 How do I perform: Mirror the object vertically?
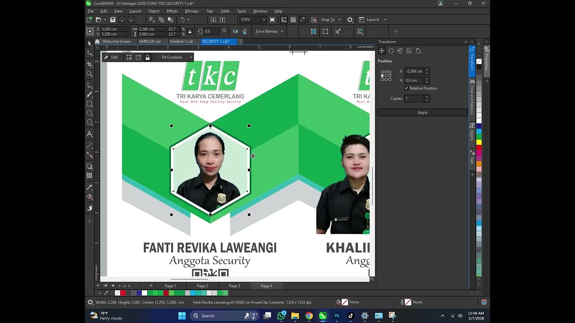(x=245, y=31)
